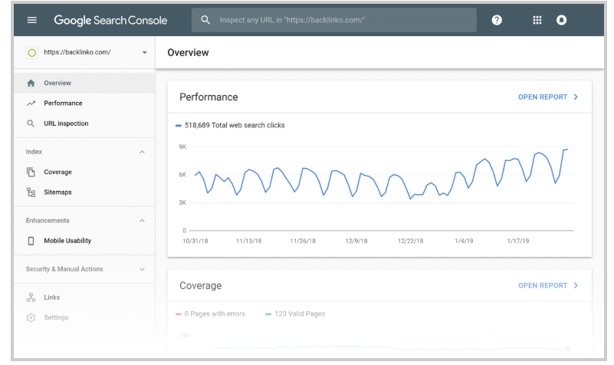This screenshot has height=365, width=614.
Task: Click the 11/13/18 date label on chart
Action: click(248, 241)
